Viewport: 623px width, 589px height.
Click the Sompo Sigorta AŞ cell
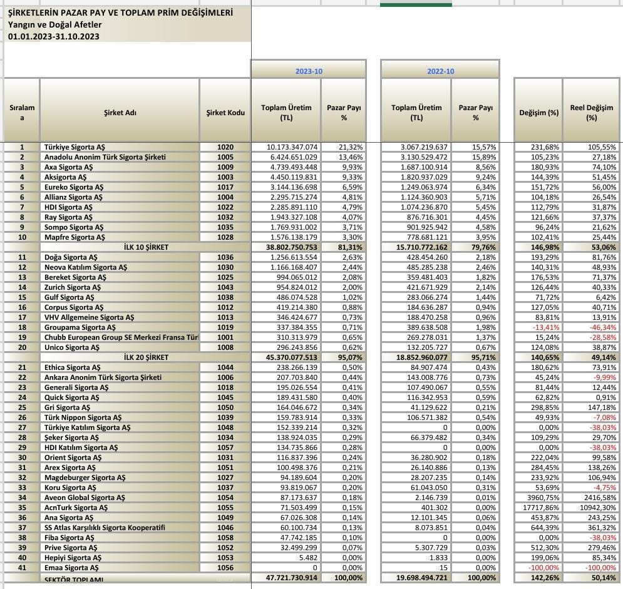pyautogui.click(x=120, y=227)
